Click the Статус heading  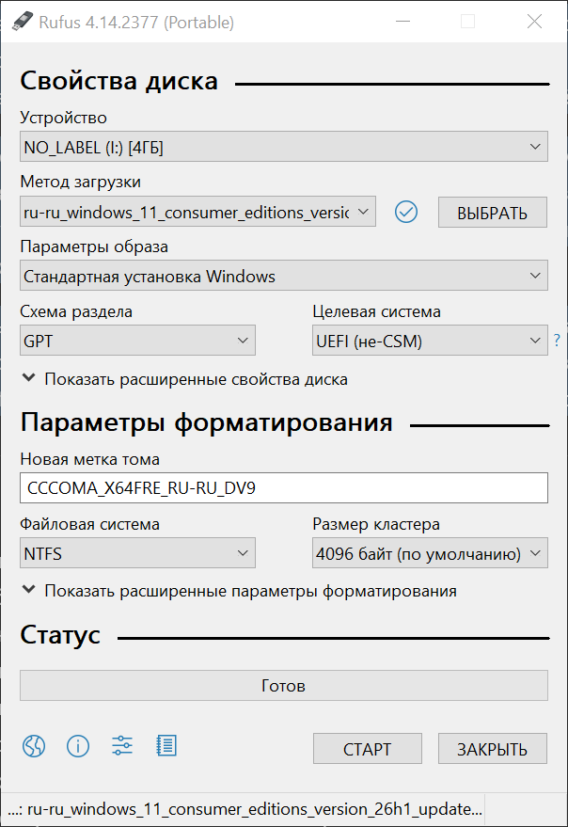click(60, 635)
